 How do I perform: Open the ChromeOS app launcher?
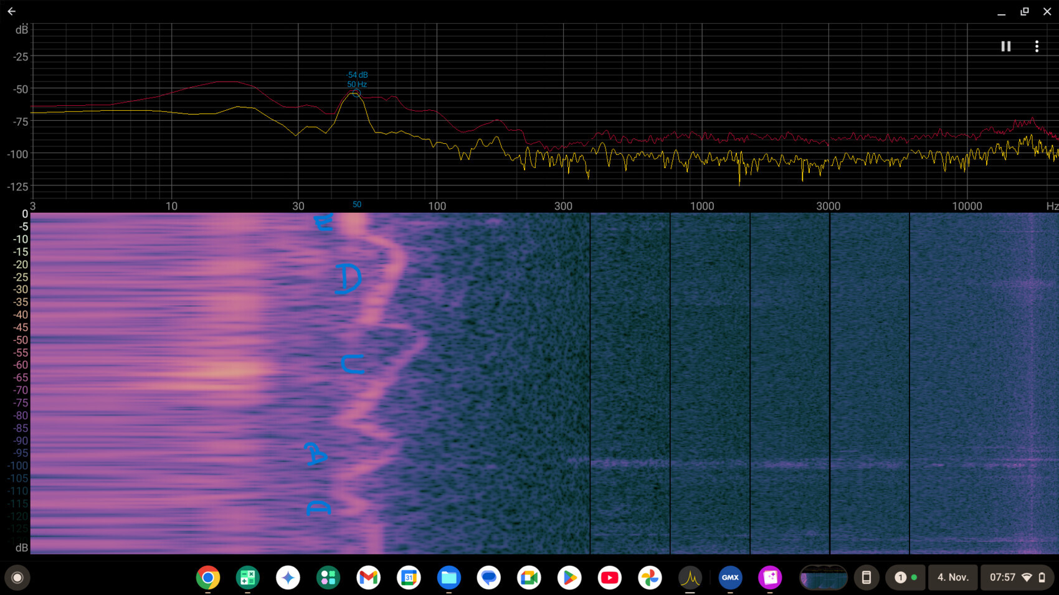[17, 578]
